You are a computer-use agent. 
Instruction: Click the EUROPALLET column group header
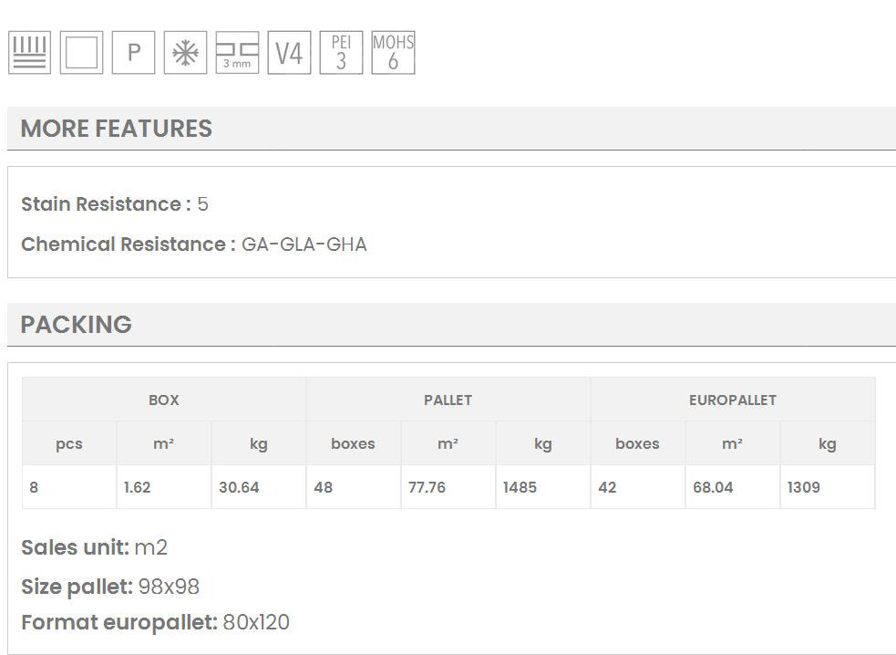(x=733, y=400)
